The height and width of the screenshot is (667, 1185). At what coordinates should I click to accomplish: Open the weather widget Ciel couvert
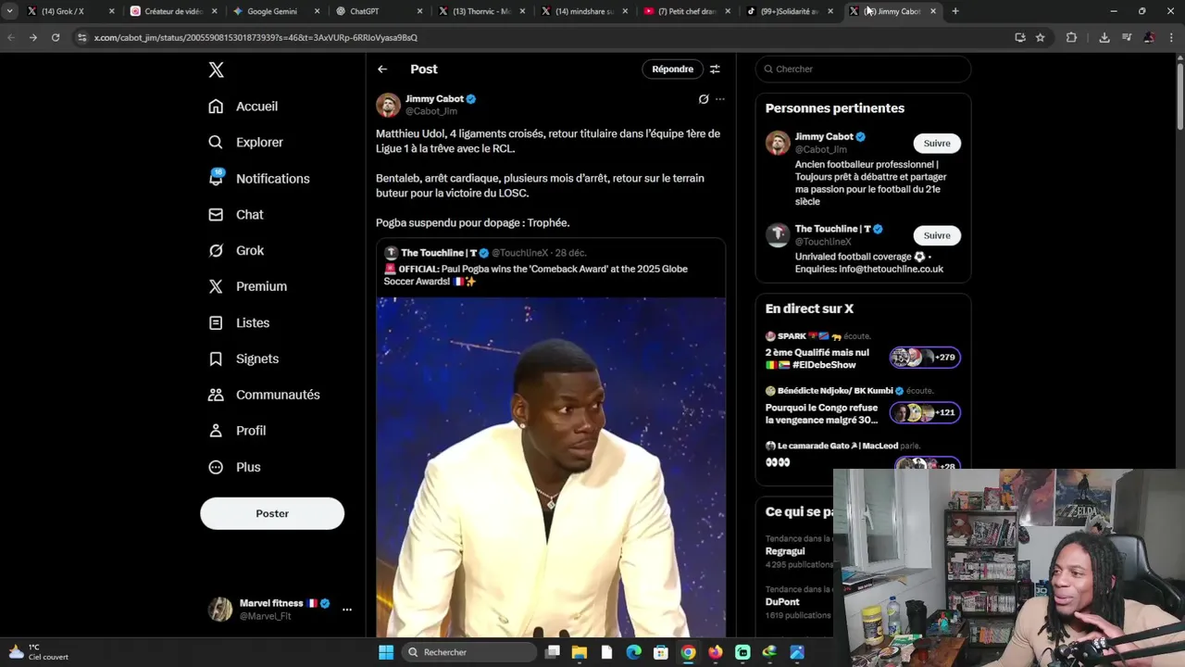(x=39, y=652)
